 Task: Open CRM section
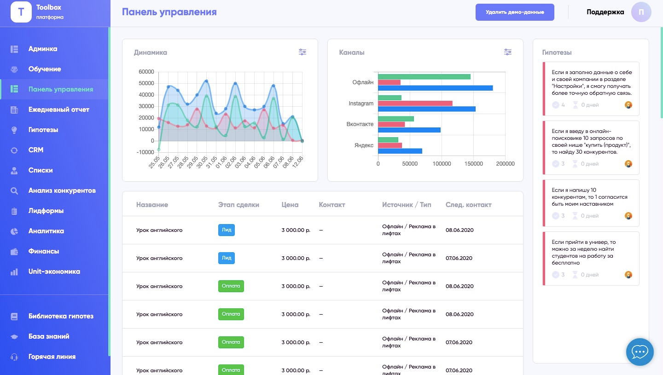point(54,150)
